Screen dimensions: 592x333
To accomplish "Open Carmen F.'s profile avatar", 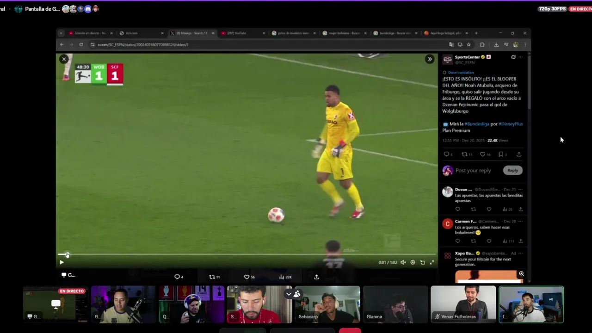I will (447, 224).
